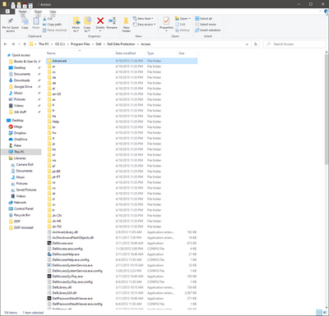Image resolution: width=329 pixels, height=316 pixels.
Task: Create a New folder from ribbon
Action: 126,25
